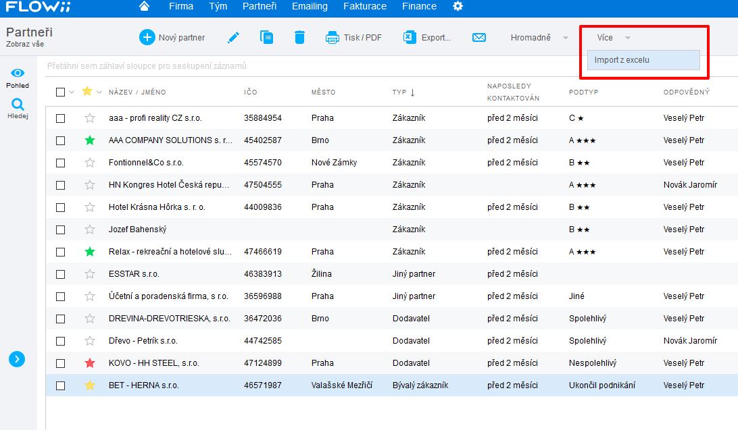This screenshot has width=738, height=430.
Task: Open the Pohled eye view icon
Action: click(x=18, y=73)
